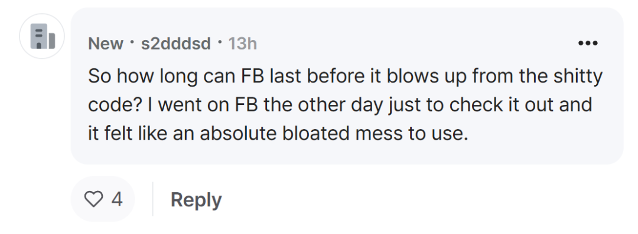The image size is (638, 234).
Task: Reply to s2dddsd's comment
Action: coord(196,199)
